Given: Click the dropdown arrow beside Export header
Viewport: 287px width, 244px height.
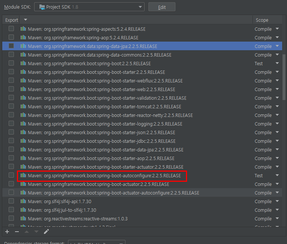Looking at the screenshot, I should pyautogui.click(x=26, y=20).
